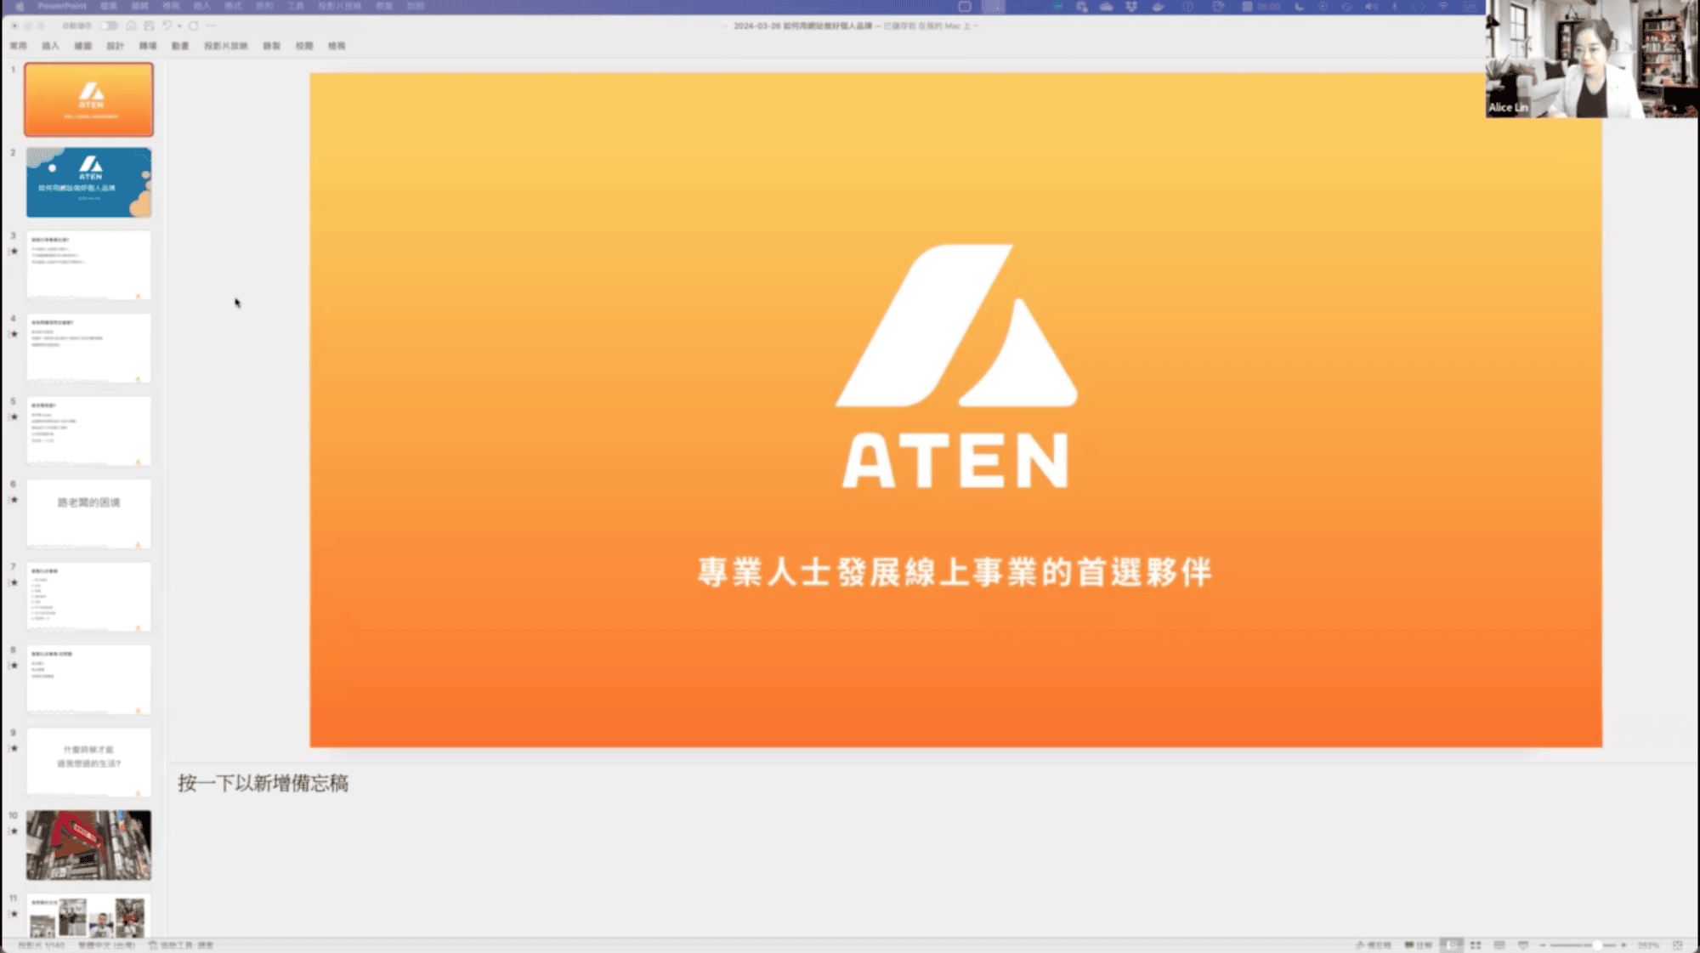Click the volume icon in the macOS menu bar

pos(1371,6)
